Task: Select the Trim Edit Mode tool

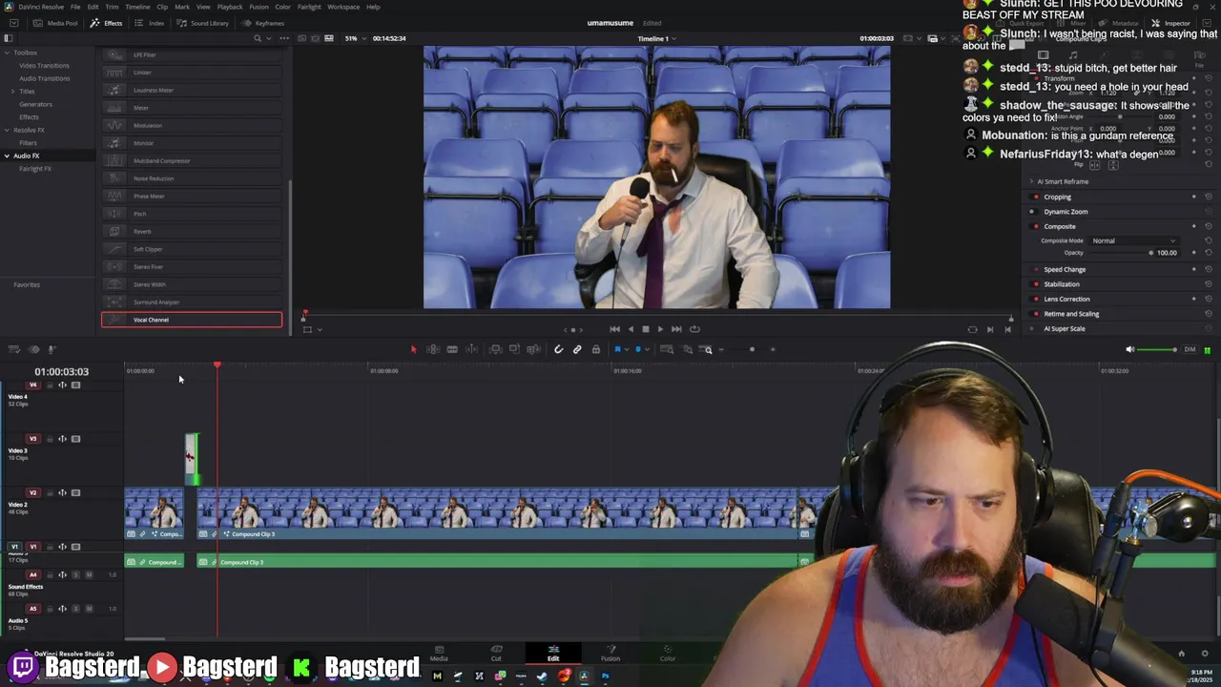Action: pos(433,349)
